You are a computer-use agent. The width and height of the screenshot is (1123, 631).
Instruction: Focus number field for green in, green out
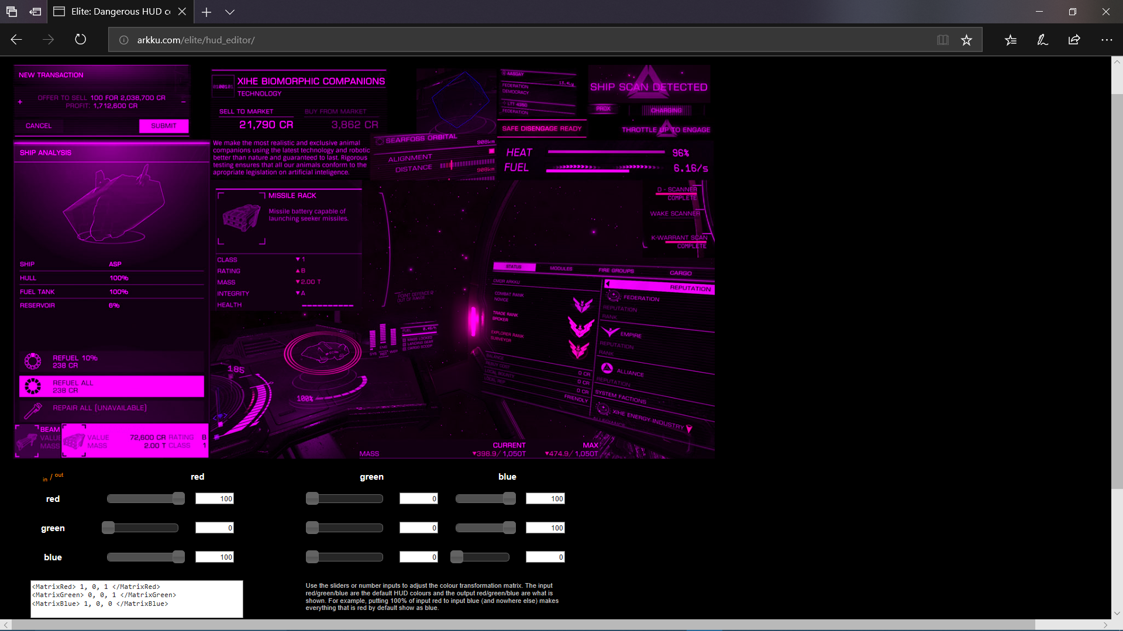tap(419, 528)
